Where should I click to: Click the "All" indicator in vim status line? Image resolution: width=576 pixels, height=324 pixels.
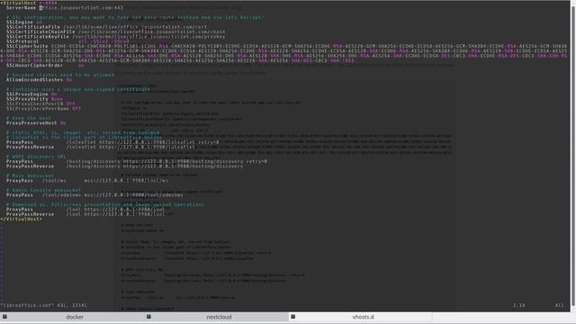(559, 306)
